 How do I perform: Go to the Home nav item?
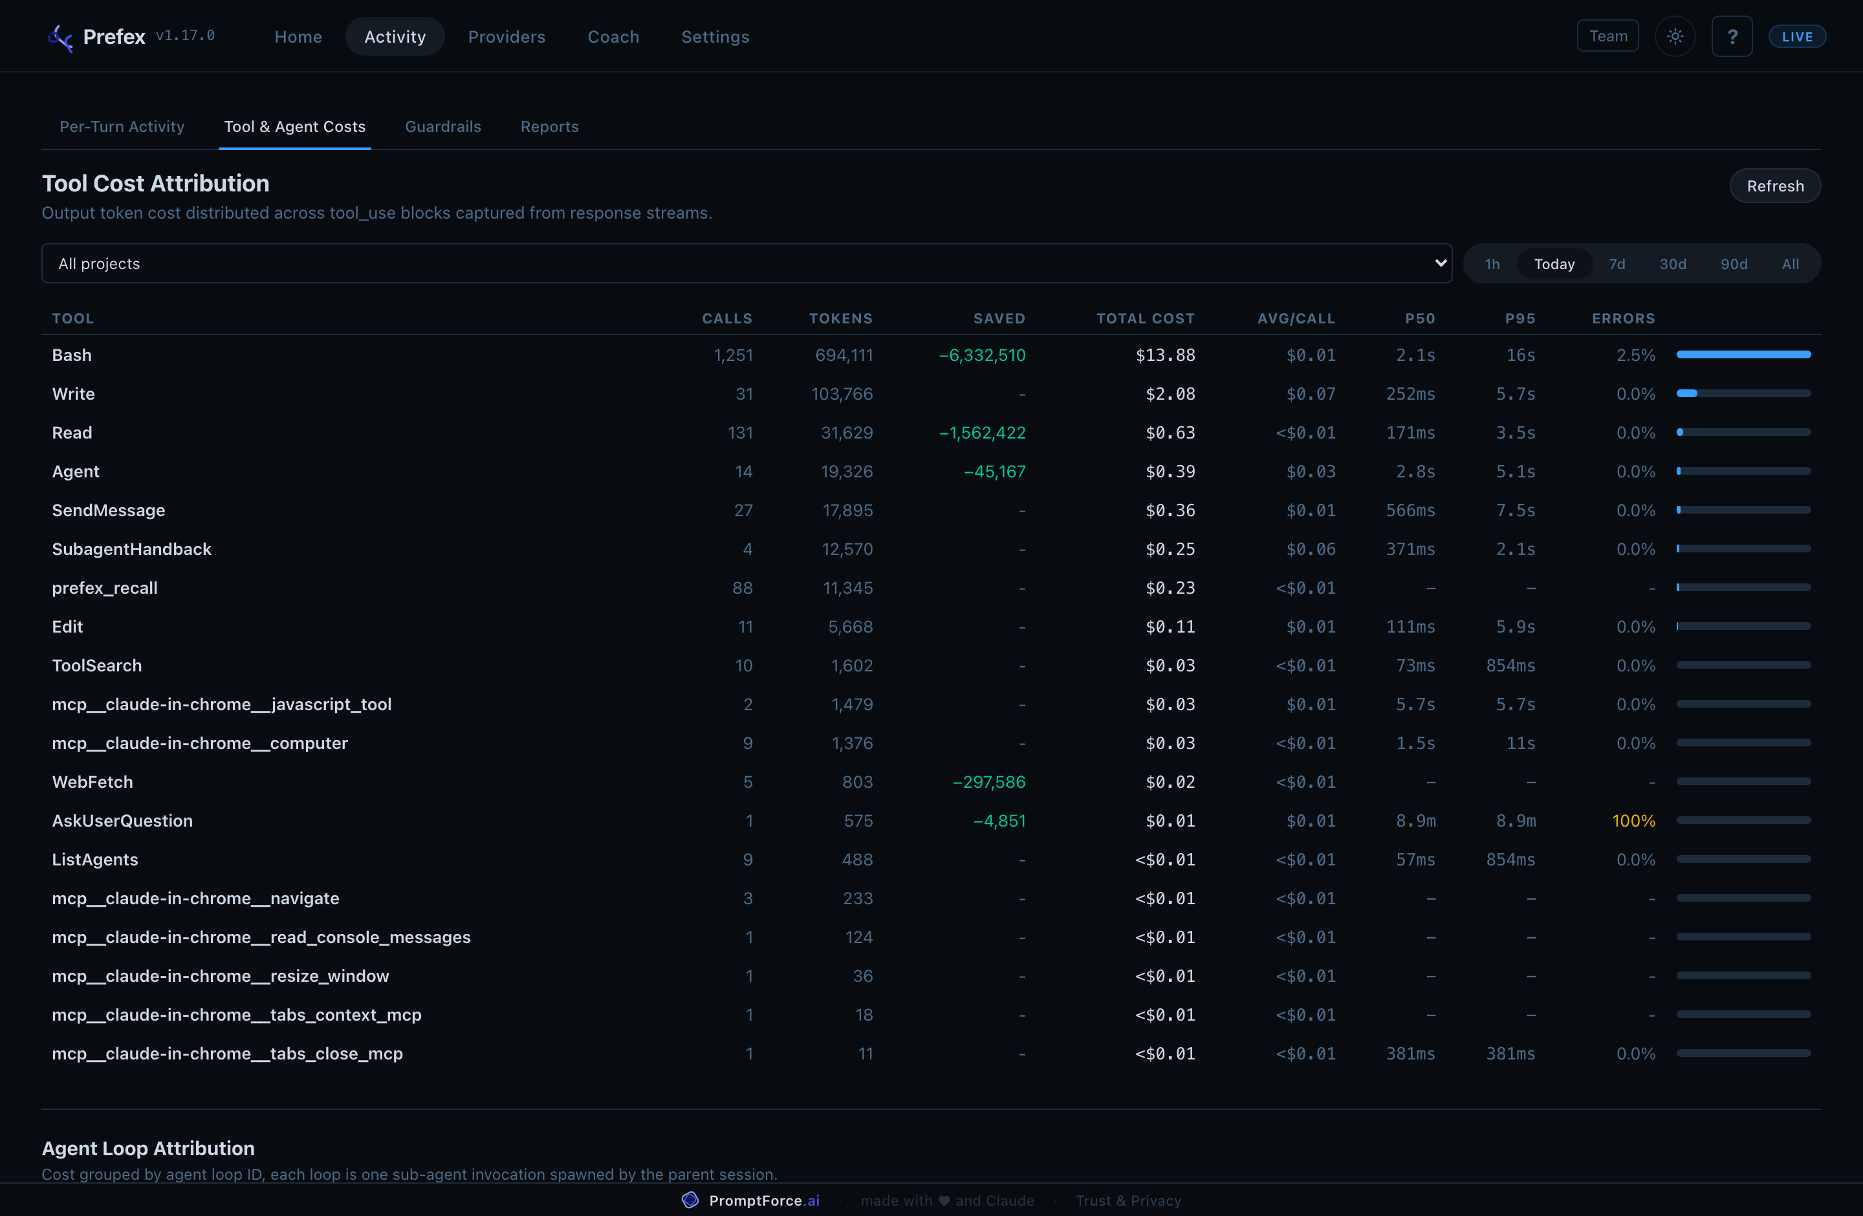[298, 37]
